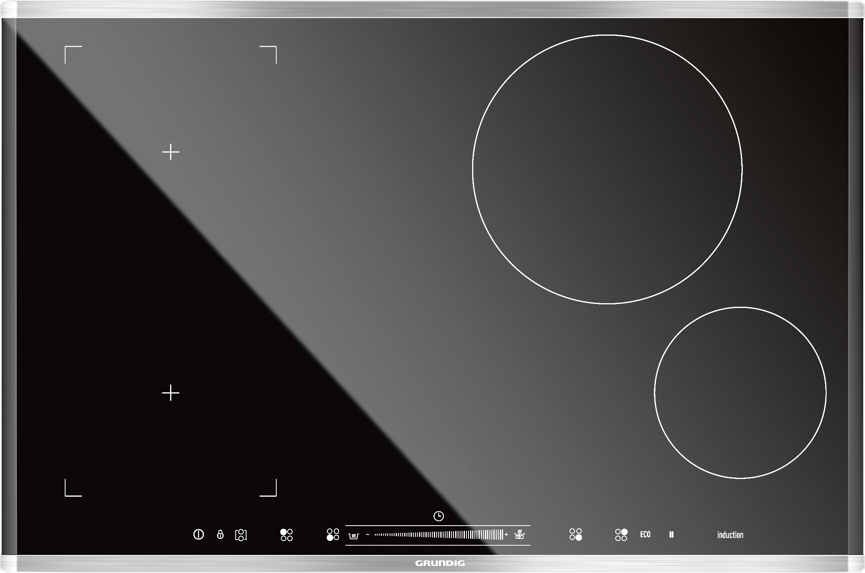Click the induction label

pos(730,535)
